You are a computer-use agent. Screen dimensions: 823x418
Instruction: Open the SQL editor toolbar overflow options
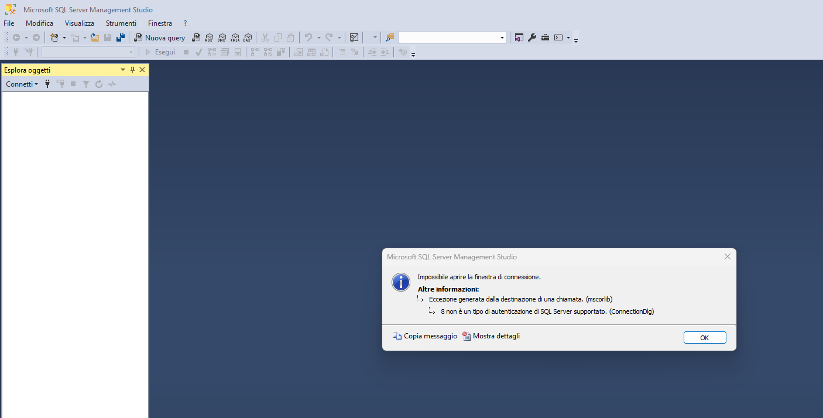coord(413,54)
